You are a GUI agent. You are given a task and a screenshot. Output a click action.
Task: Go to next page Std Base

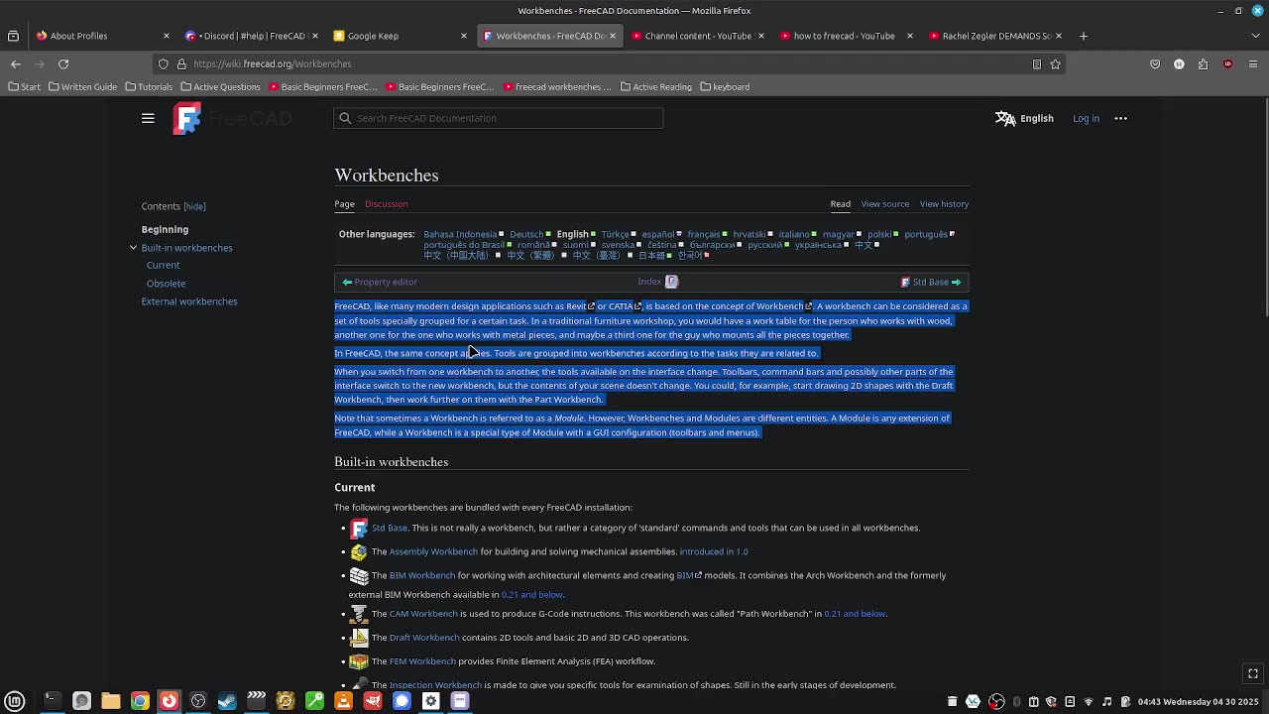[x=931, y=282]
